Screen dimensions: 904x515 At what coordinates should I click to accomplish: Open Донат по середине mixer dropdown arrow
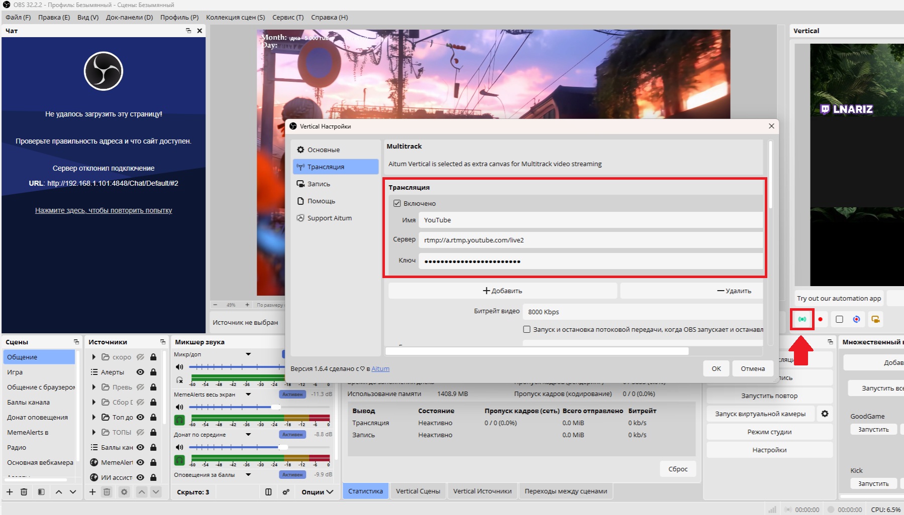click(x=248, y=435)
